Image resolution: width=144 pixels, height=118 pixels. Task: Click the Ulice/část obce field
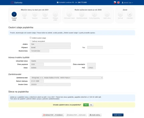pyautogui.click(x=50, y=61)
